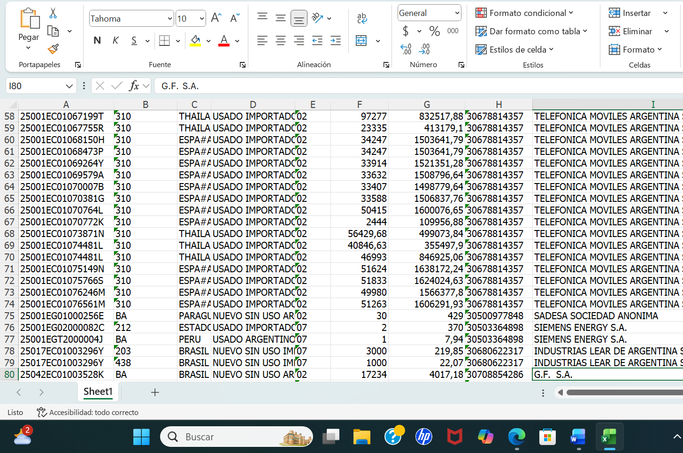Switch to the Sheet1 tab

pyautogui.click(x=98, y=392)
